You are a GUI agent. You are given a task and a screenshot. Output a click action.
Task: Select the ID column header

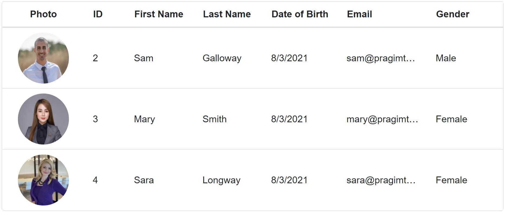click(x=98, y=14)
